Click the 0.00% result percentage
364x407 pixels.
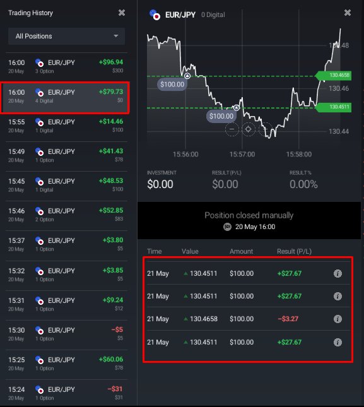[x=303, y=184]
